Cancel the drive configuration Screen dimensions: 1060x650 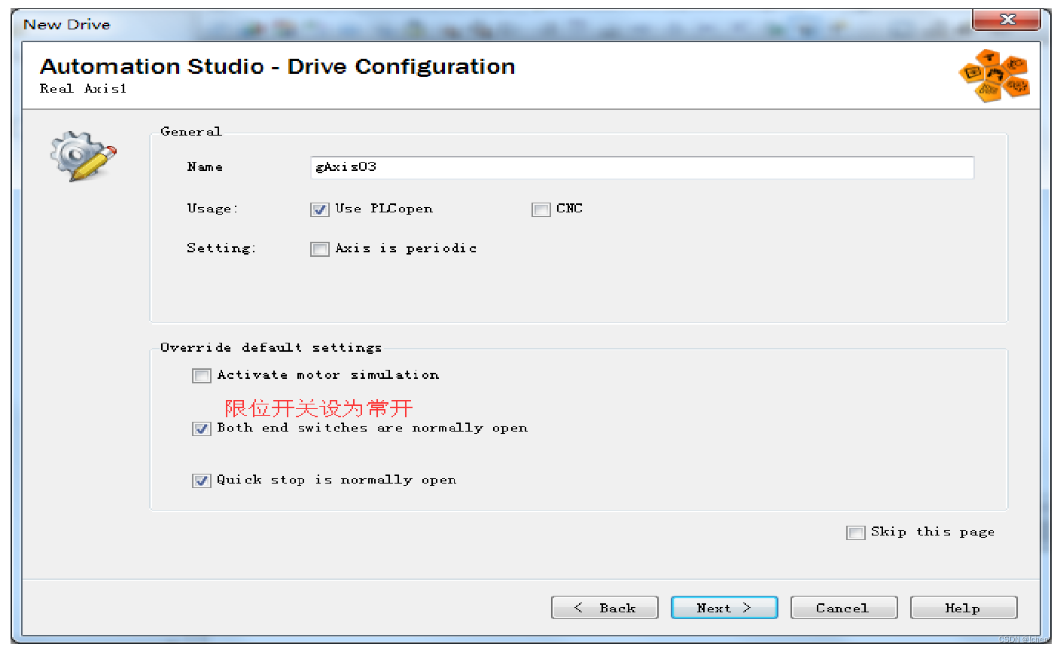coord(844,608)
